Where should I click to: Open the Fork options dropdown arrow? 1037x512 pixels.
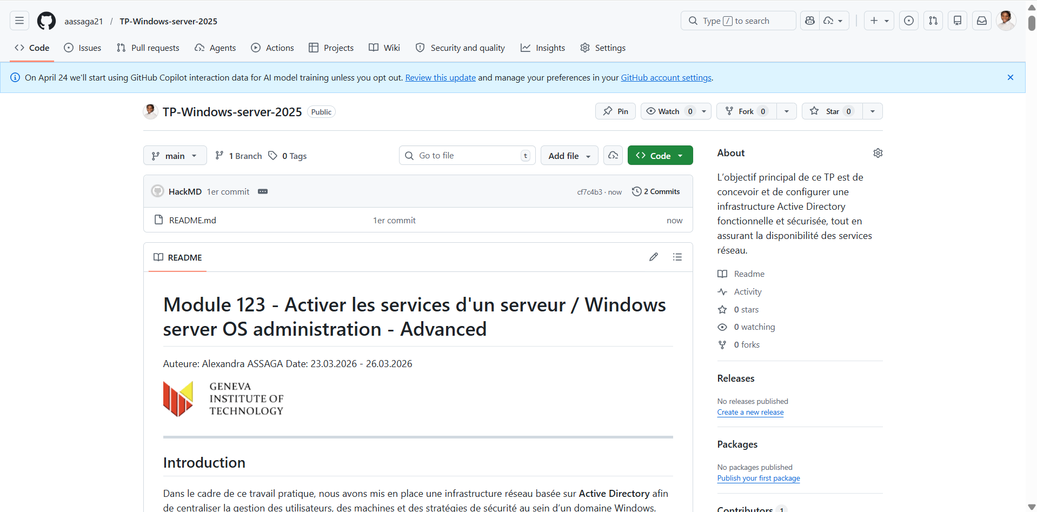[787, 111]
